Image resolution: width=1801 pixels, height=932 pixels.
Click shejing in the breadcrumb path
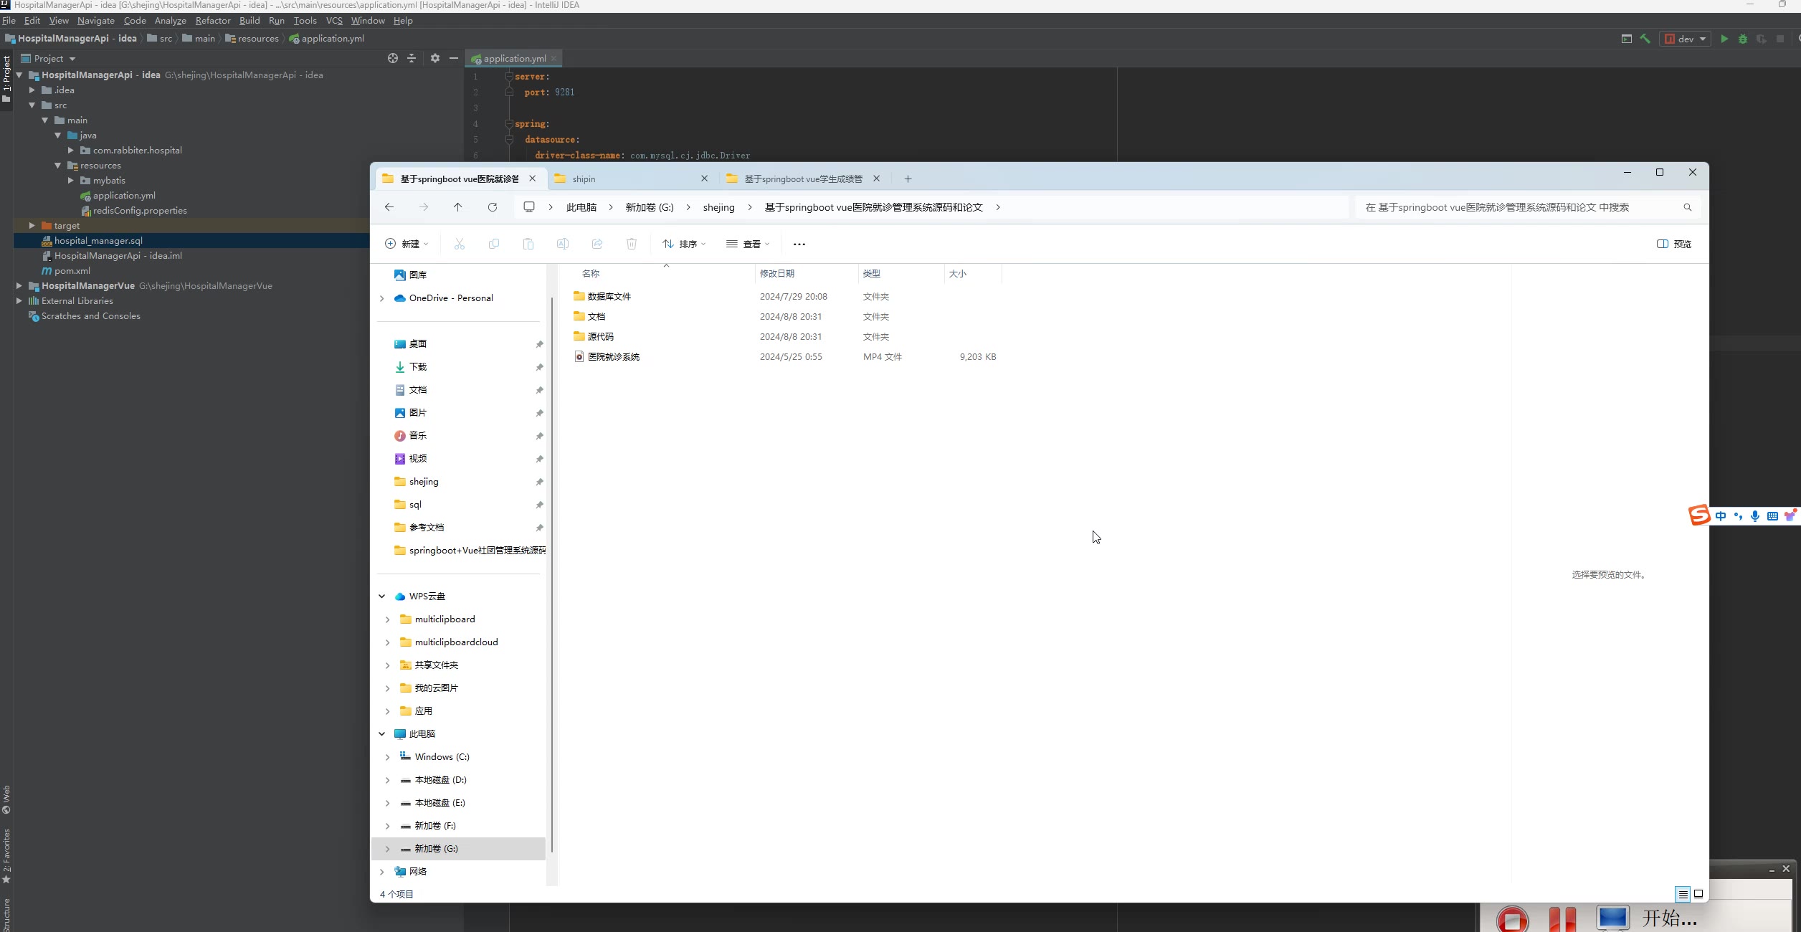(718, 207)
